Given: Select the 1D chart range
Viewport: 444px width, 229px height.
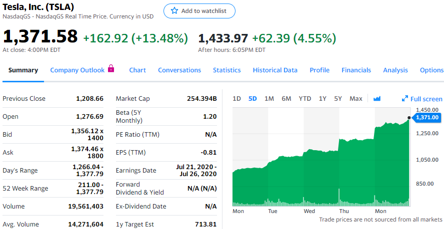Looking at the screenshot, I should pyautogui.click(x=237, y=99).
